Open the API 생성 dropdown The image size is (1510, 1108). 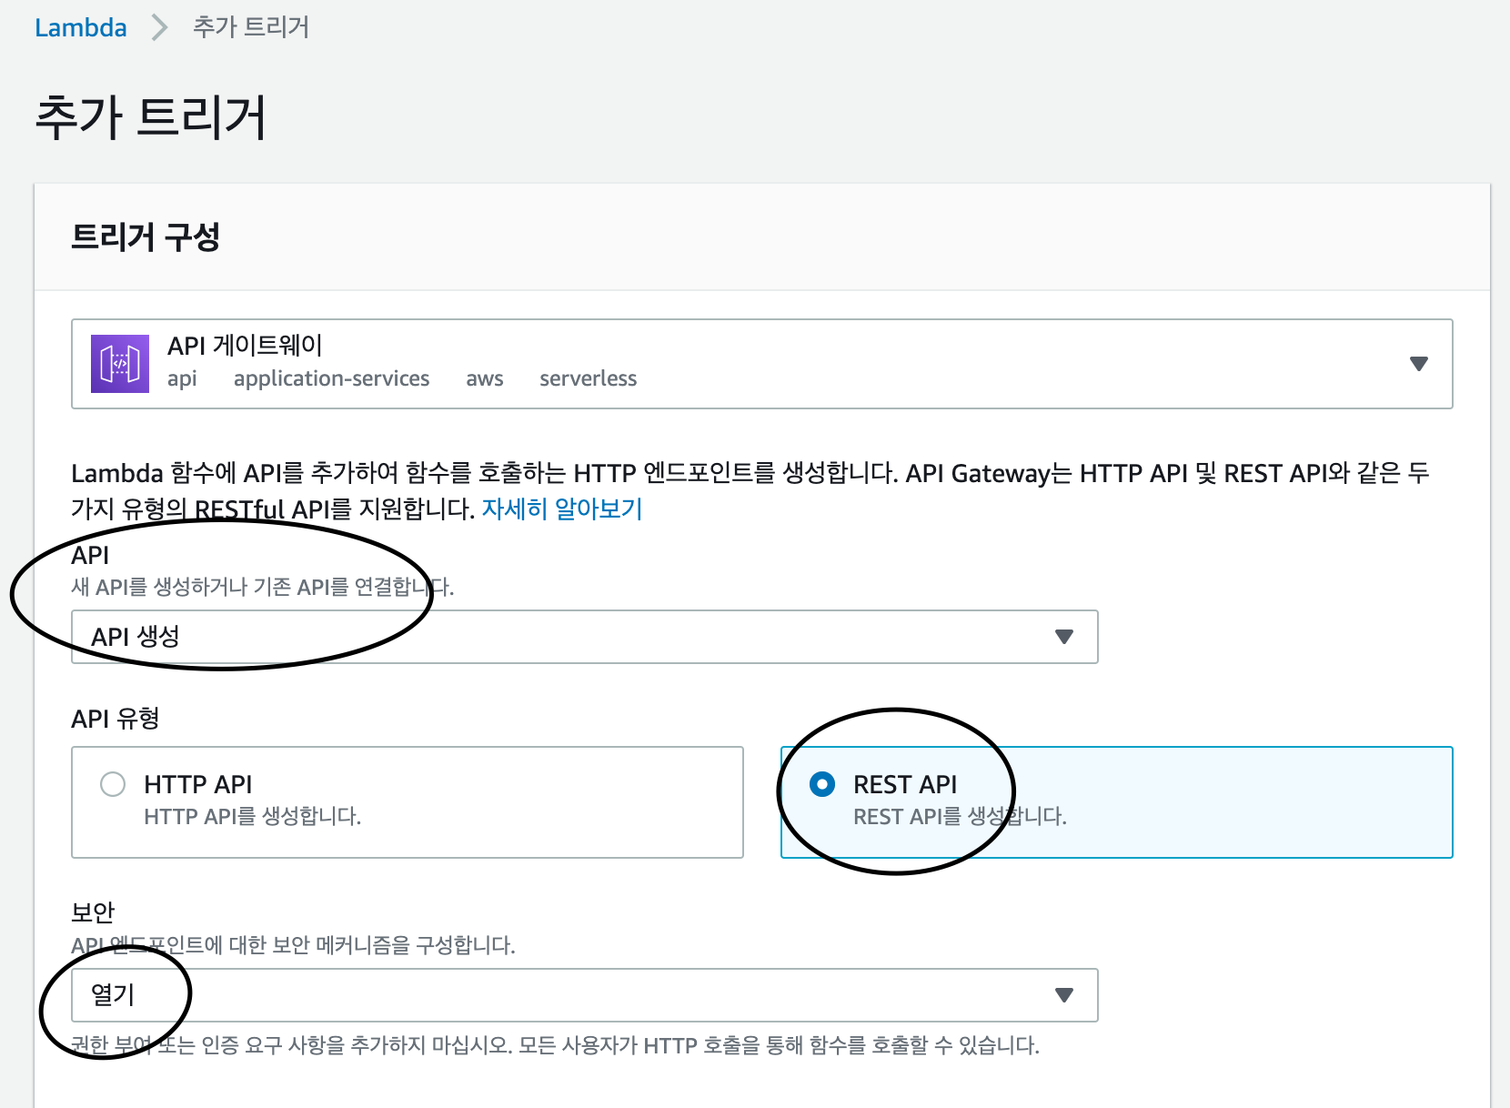tap(585, 637)
